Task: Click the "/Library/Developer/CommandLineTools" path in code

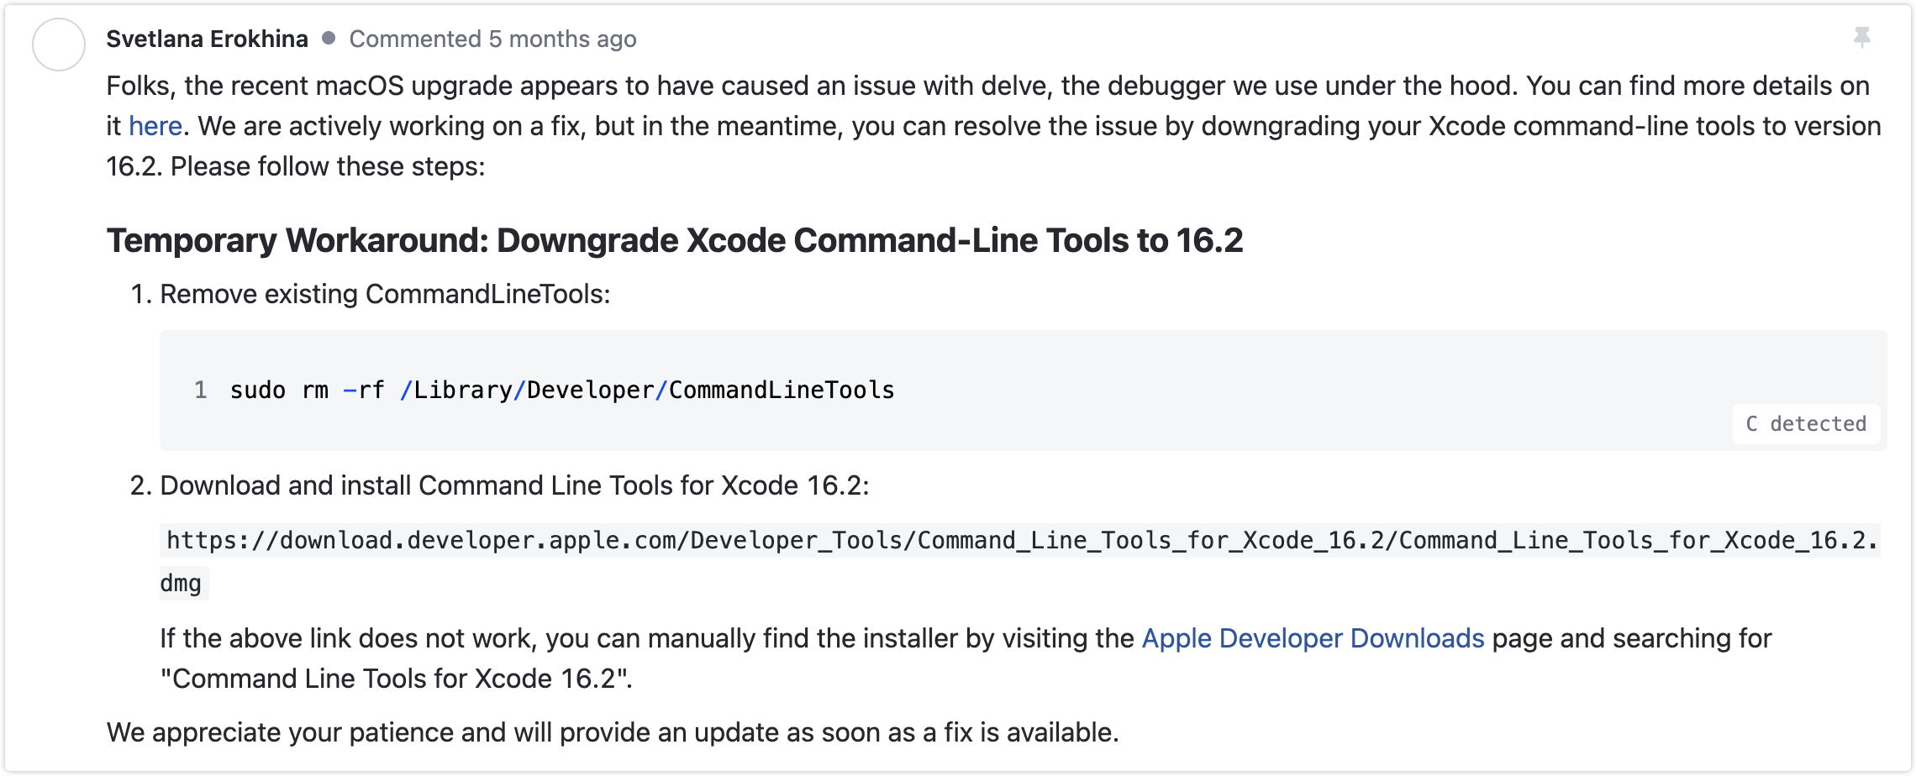Action: (647, 390)
